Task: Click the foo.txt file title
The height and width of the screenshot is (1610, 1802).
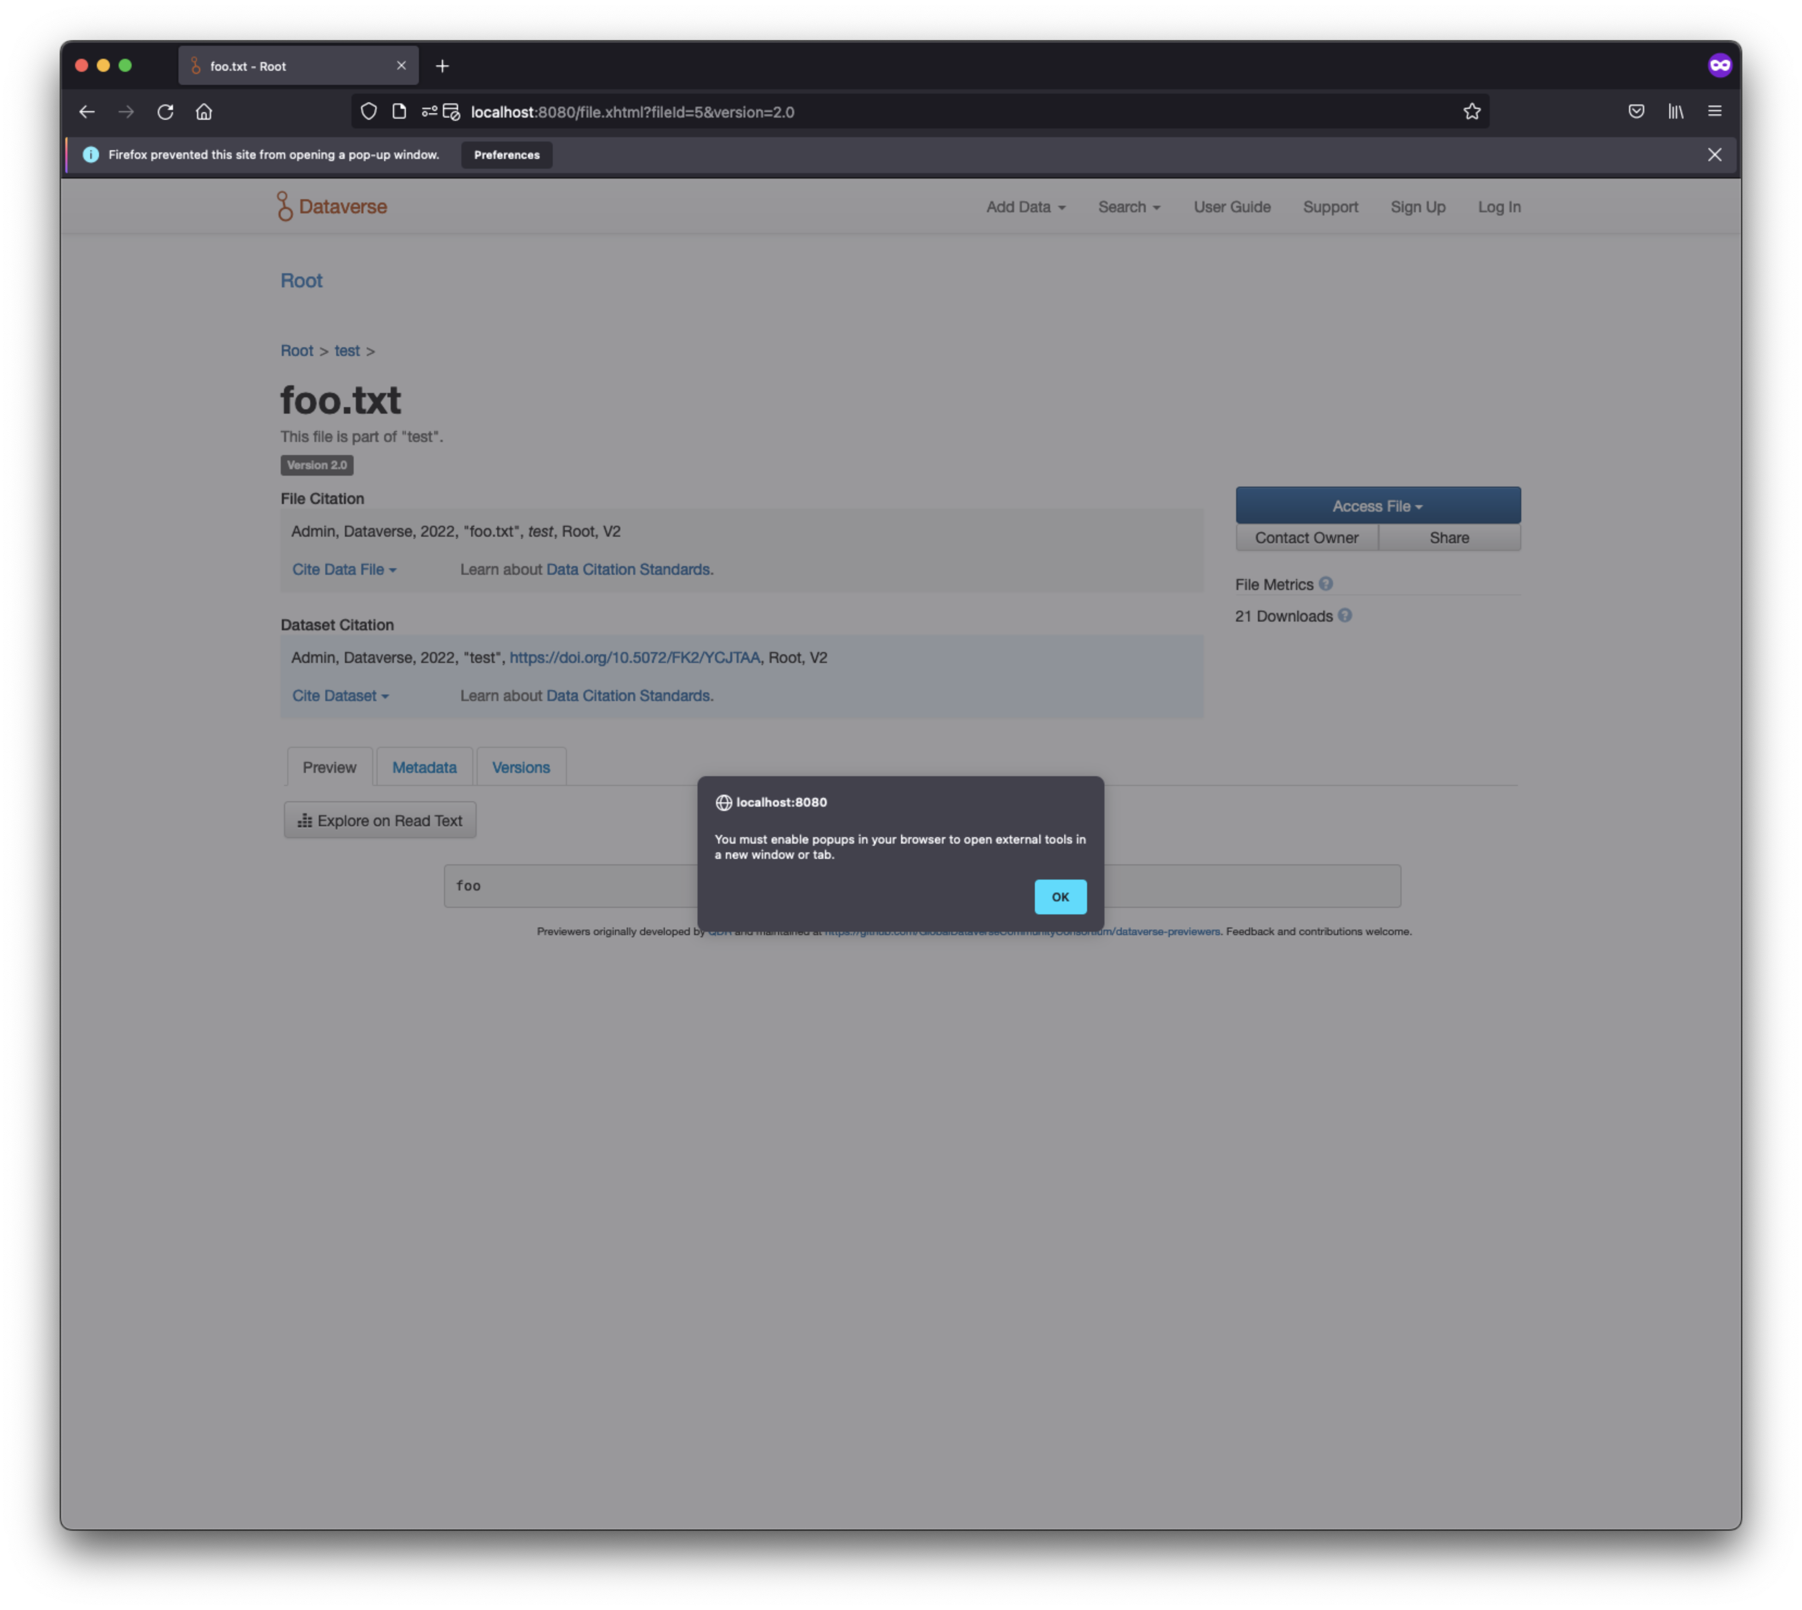Action: coord(341,400)
